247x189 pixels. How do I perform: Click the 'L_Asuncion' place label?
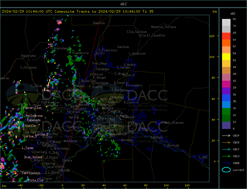pos(137,53)
